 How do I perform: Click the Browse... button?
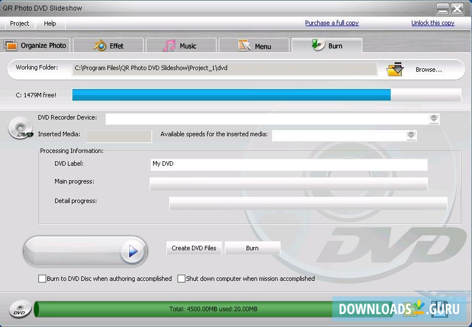(429, 70)
